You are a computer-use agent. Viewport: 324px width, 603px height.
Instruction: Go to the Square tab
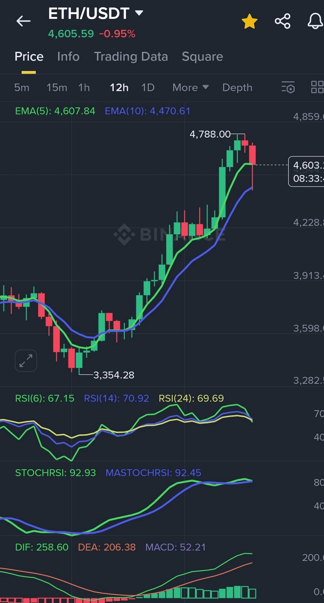[202, 57]
